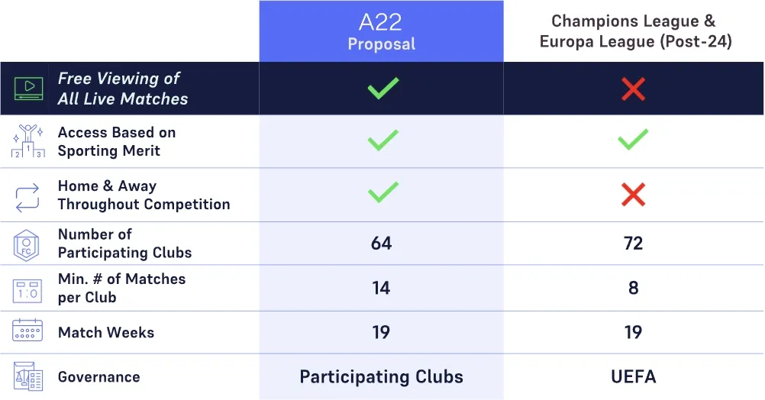Click the Participating Clubs governance value

381,377
